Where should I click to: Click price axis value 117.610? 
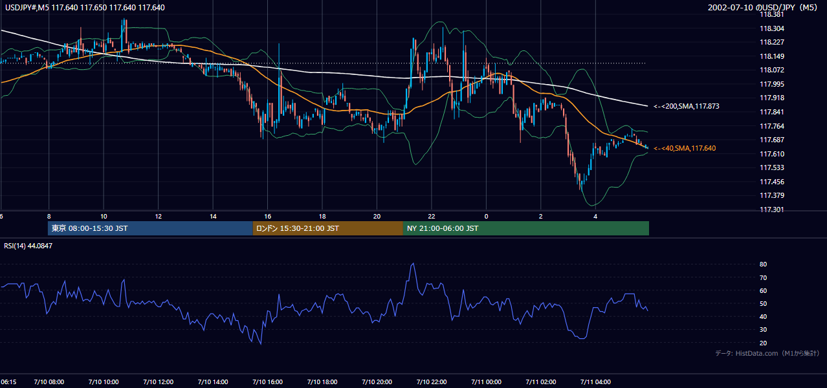click(x=771, y=154)
